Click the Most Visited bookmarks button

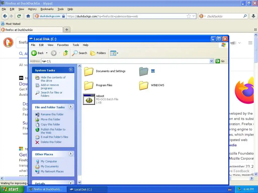click(11, 24)
